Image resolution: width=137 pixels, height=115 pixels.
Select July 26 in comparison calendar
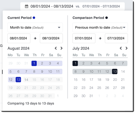pos(107,88)
